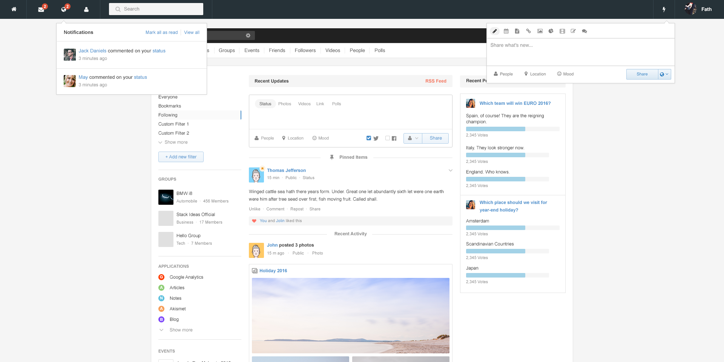Choose the chain link icon in the composer

coord(528,31)
